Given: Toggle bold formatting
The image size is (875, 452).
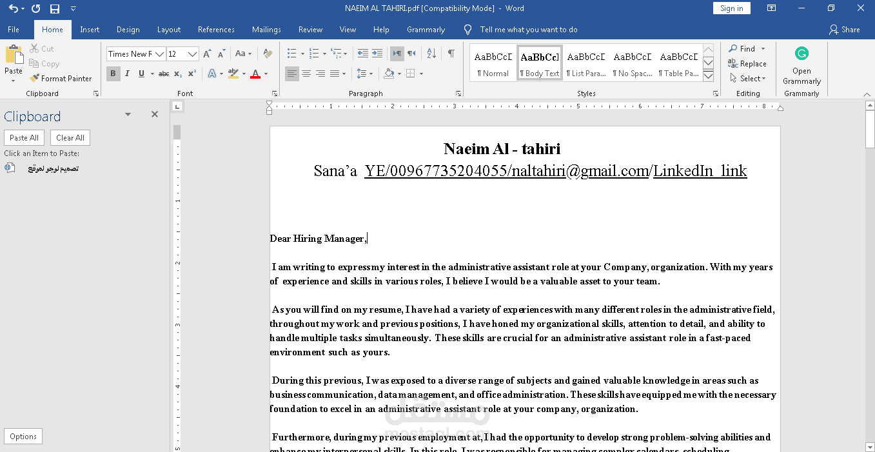Looking at the screenshot, I should [x=113, y=74].
